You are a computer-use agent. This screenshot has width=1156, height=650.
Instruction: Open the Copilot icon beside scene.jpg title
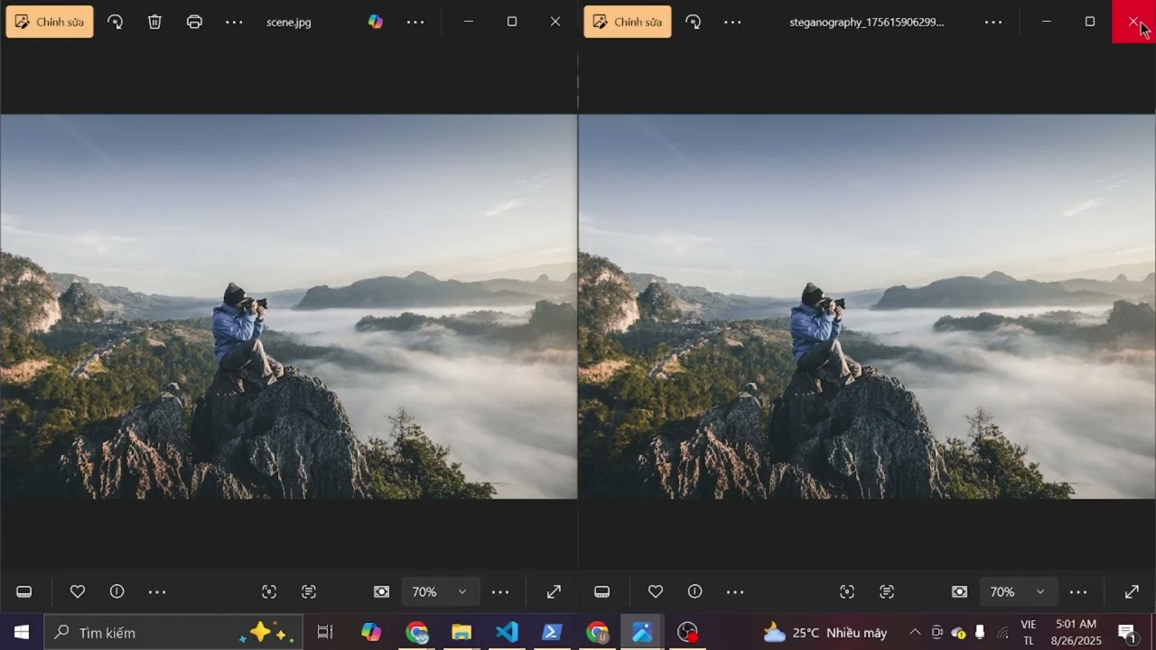376,22
